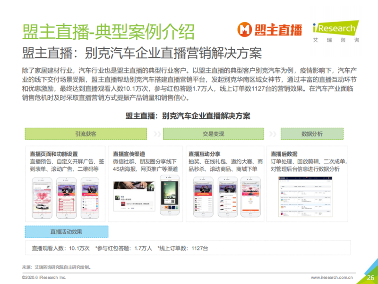Click the WeChat moments post screenshot
The height and width of the screenshot is (284, 378).
tap(134, 196)
